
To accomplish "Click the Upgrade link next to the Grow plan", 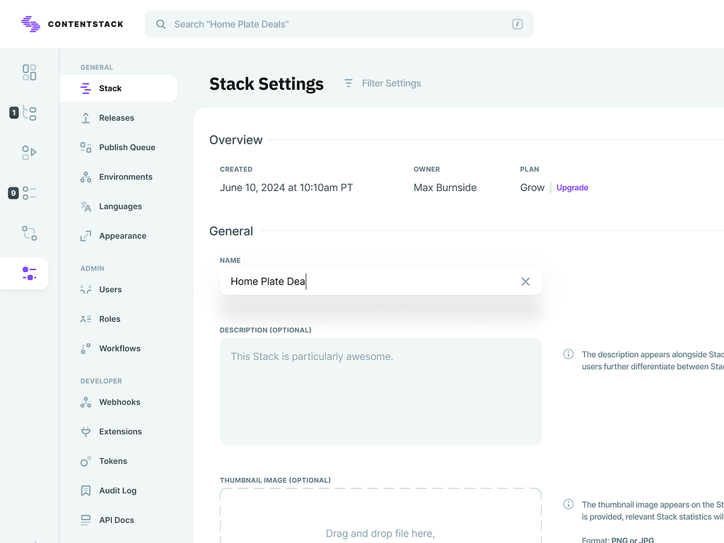I will coord(572,187).
